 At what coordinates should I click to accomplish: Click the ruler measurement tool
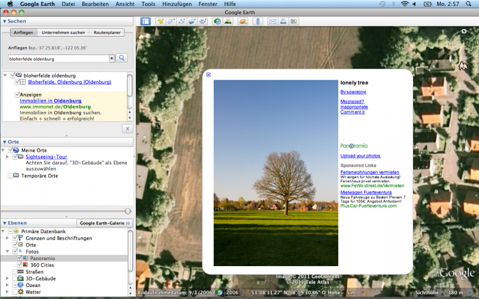pos(258,22)
